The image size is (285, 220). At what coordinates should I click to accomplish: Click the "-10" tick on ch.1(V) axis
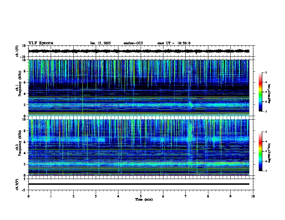(23, 57)
